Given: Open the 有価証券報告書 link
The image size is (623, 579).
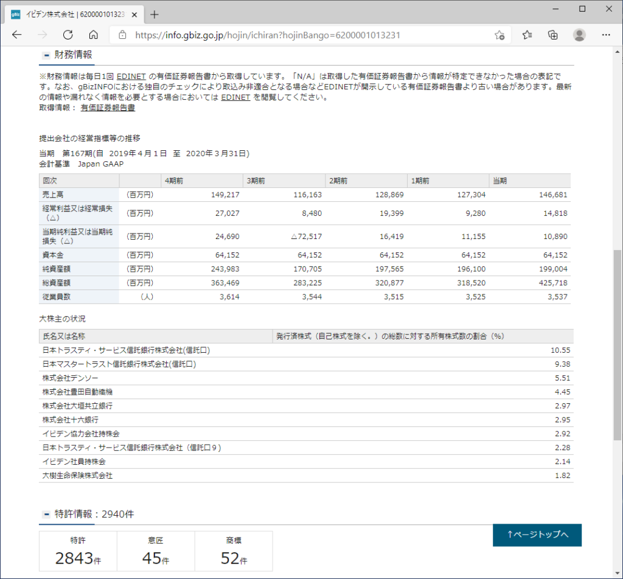Looking at the screenshot, I should click(108, 108).
